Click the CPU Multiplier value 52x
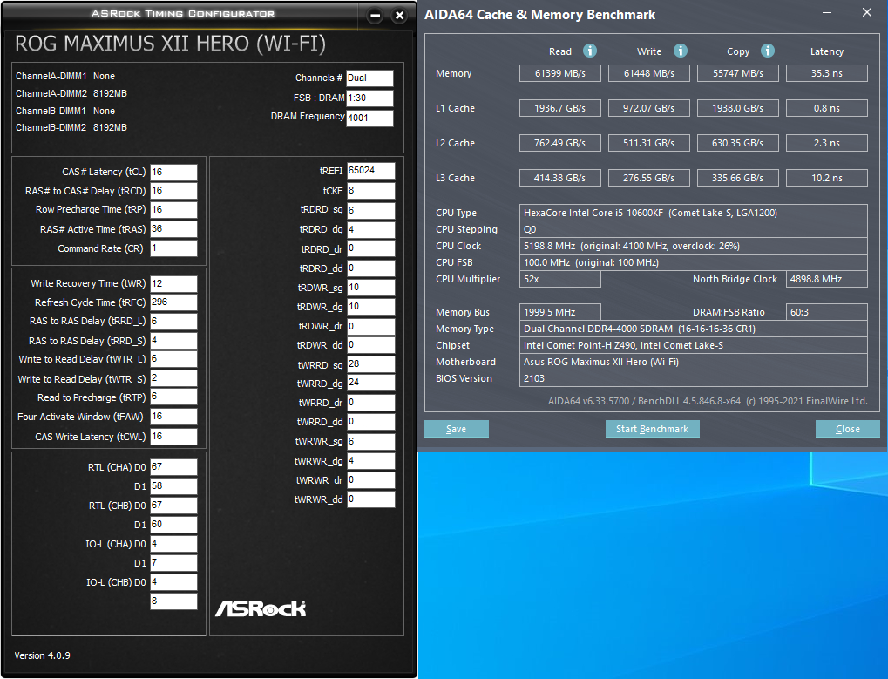Image resolution: width=888 pixels, height=679 pixels. [560, 279]
